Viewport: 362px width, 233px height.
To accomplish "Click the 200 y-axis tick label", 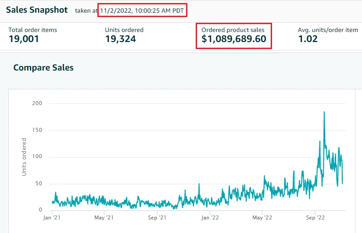I will [x=37, y=103].
